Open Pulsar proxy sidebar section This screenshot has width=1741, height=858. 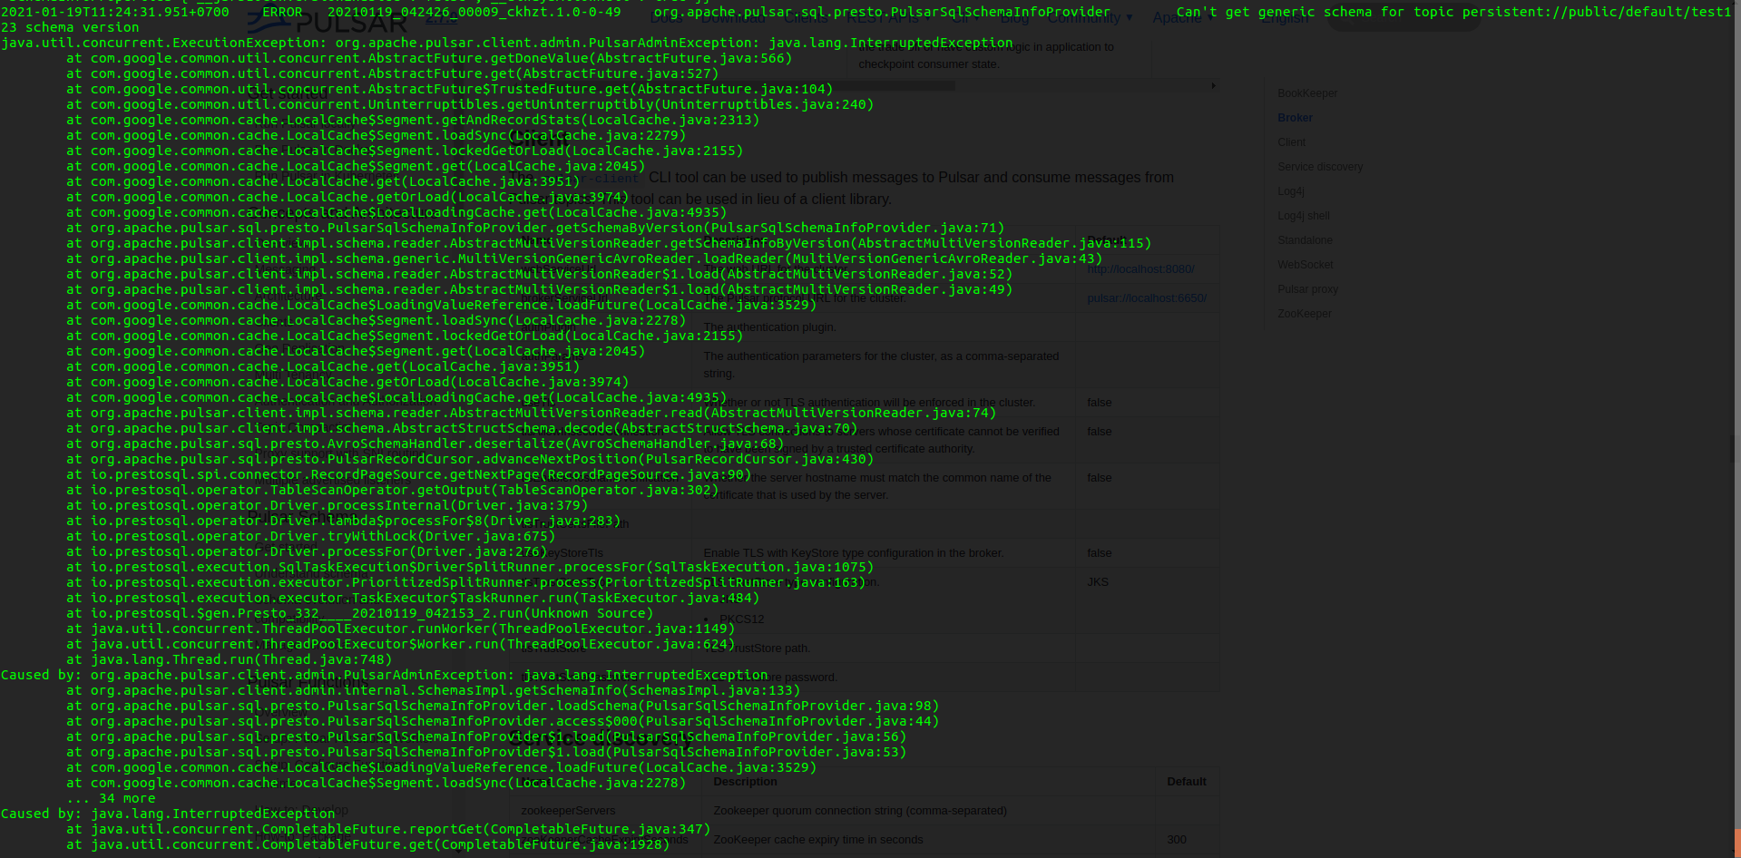(x=1307, y=289)
